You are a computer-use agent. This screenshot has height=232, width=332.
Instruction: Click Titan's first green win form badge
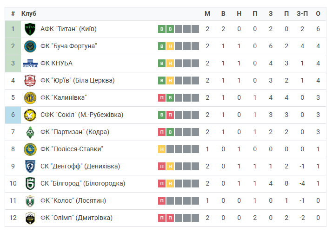tap(162, 29)
